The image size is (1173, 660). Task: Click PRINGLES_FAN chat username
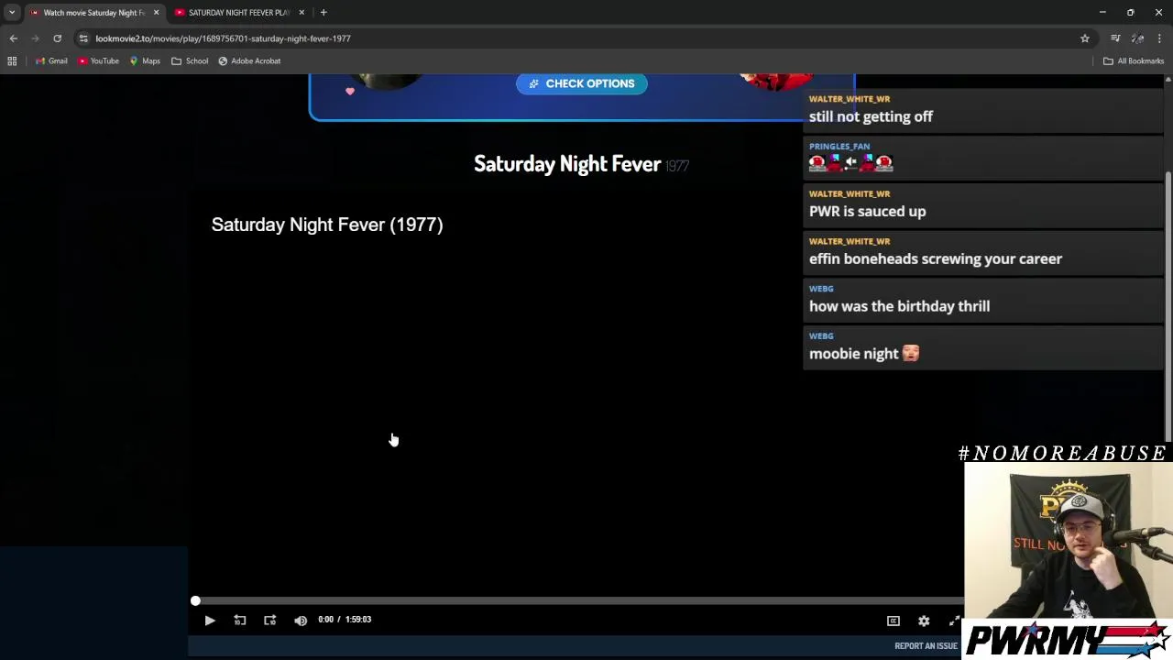839,147
